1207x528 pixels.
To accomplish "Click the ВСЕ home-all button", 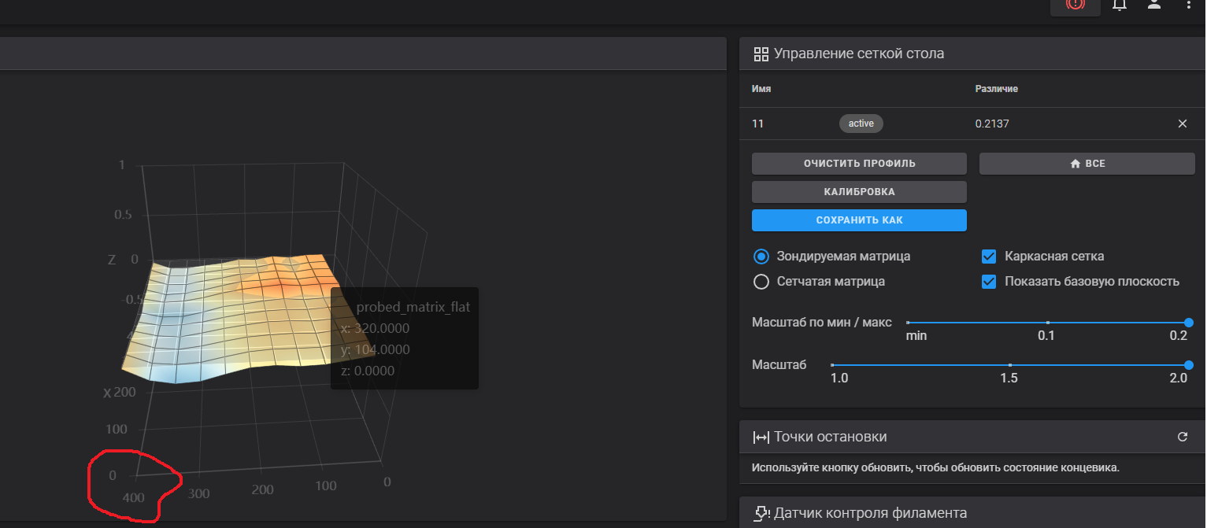I will [1087, 164].
